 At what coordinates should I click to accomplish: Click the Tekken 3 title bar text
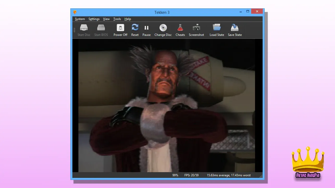point(162,12)
